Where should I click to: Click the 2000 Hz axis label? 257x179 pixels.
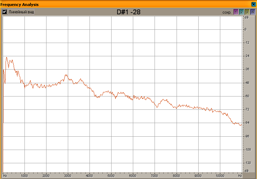click(x=46, y=176)
